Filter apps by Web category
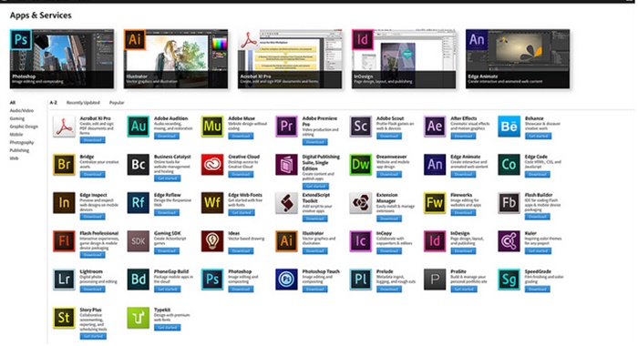638x346 pixels. pos(14,158)
